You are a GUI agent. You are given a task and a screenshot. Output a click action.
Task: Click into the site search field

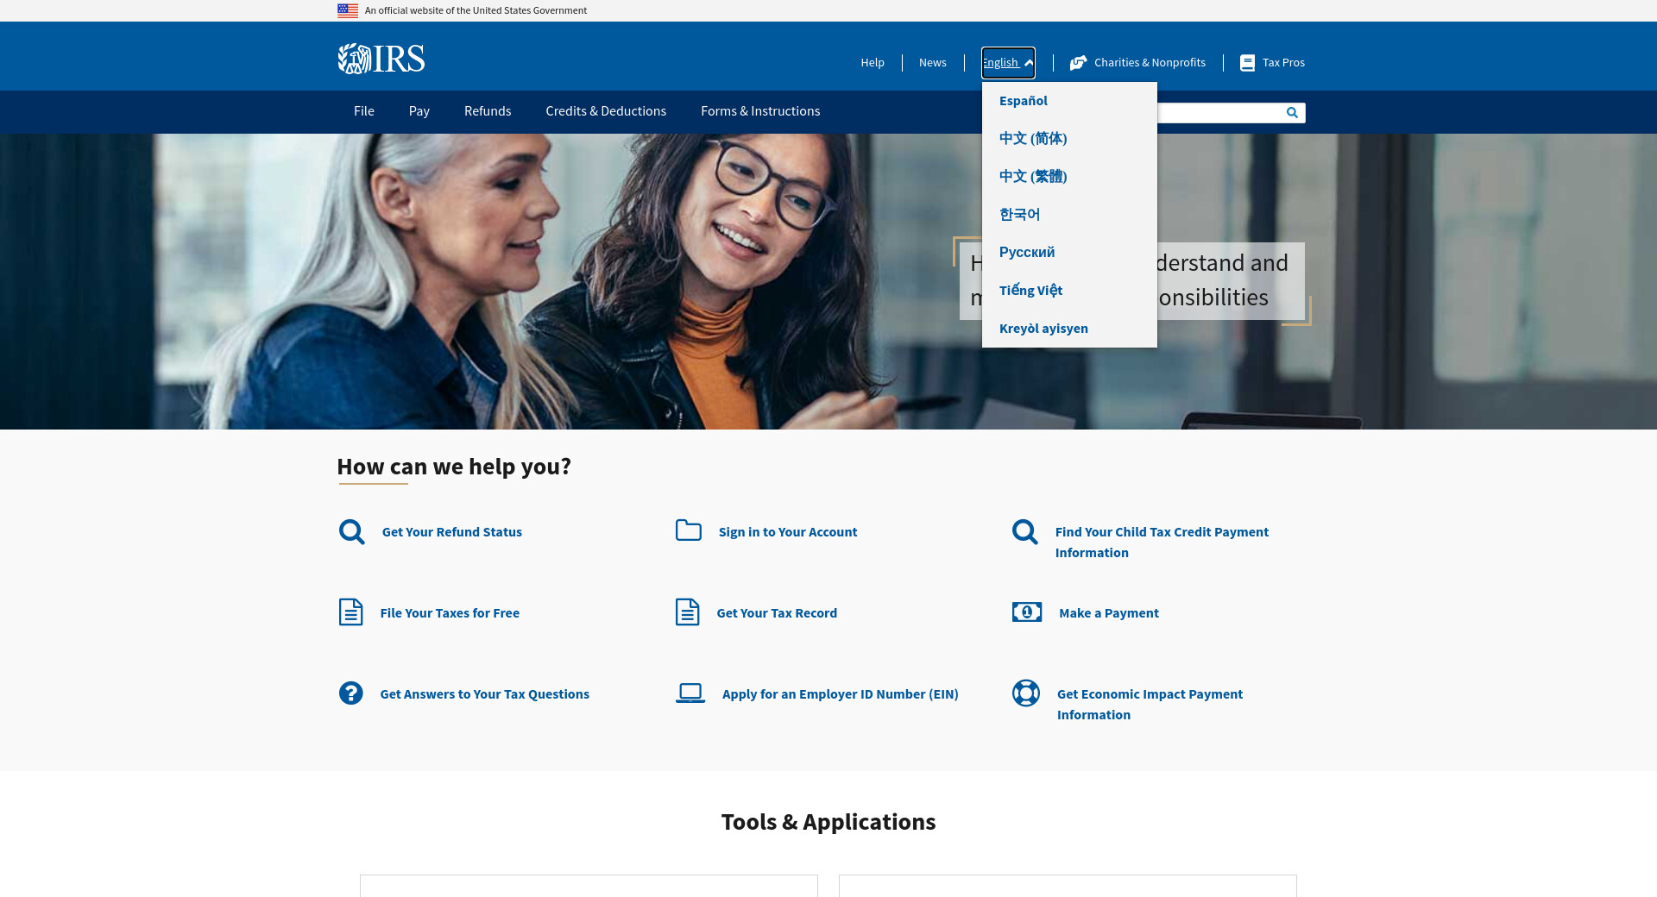(x=1217, y=113)
